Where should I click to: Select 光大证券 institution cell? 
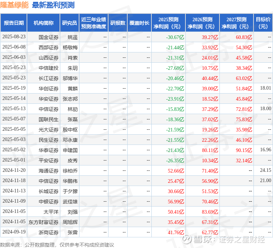(x=49, y=130)
